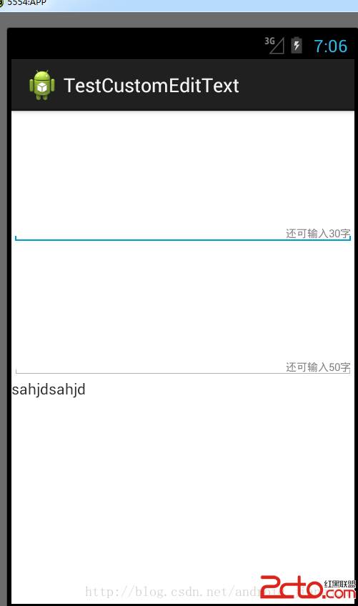358x606 pixels.
Task: Click the 还可输入50字 remaining counter
Action: click(x=318, y=367)
